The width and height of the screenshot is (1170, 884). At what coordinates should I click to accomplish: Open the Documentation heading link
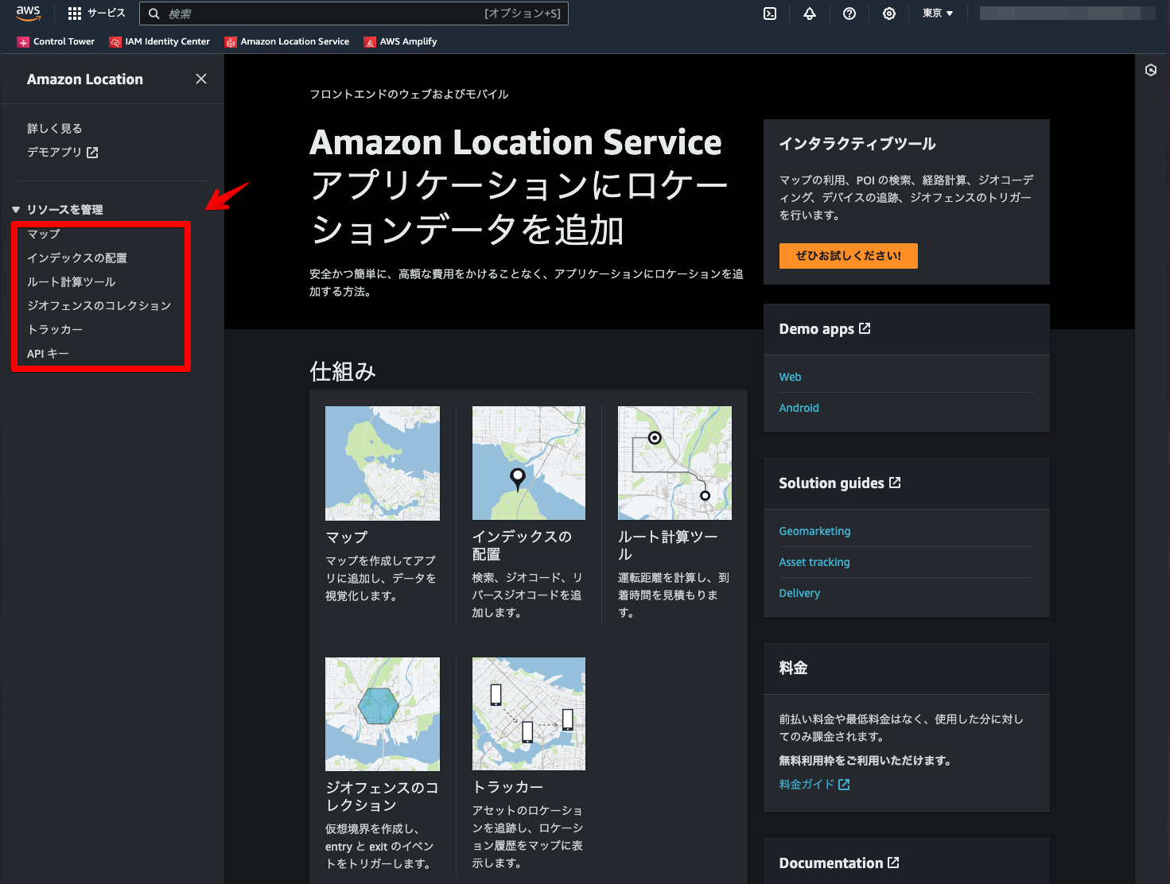click(839, 863)
